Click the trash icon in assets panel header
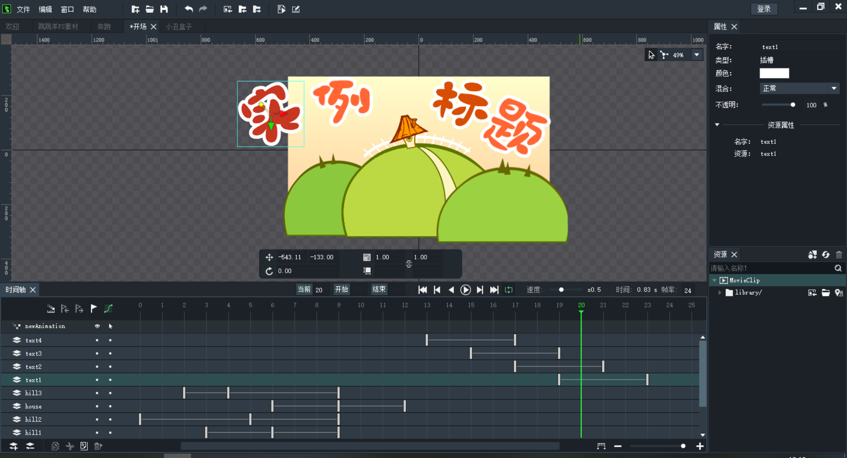The width and height of the screenshot is (847, 458). click(839, 255)
